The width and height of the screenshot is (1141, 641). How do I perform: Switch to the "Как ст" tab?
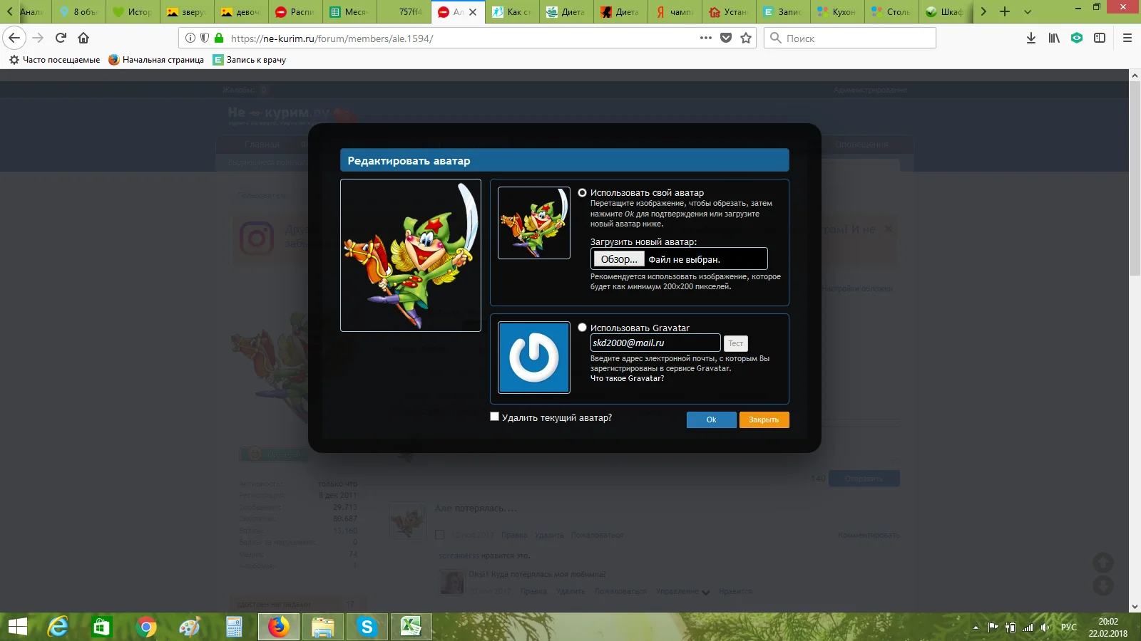[x=512, y=12]
